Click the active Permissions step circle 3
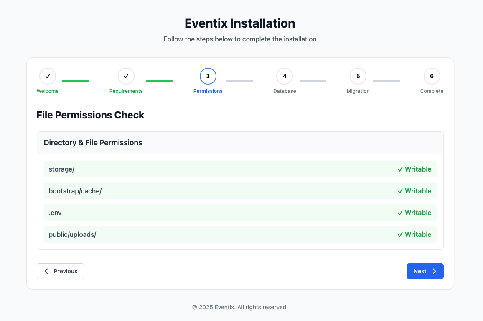This screenshot has height=321, width=483. pyautogui.click(x=208, y=76)
